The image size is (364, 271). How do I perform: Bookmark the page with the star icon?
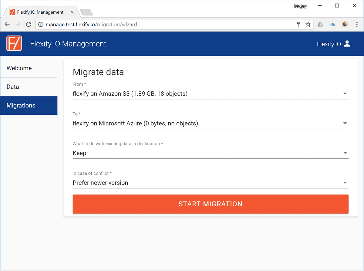click(308, 24)
